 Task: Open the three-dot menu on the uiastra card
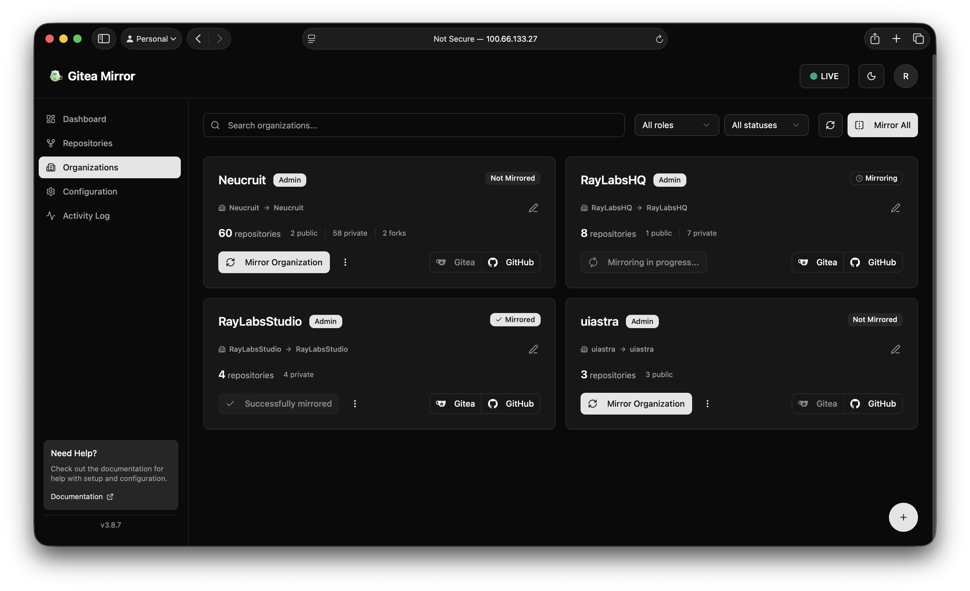[x=708, y=403]
